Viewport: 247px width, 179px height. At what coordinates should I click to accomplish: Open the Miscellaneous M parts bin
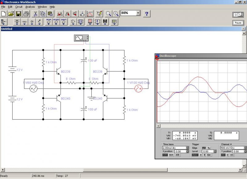[x=105, y=22]
